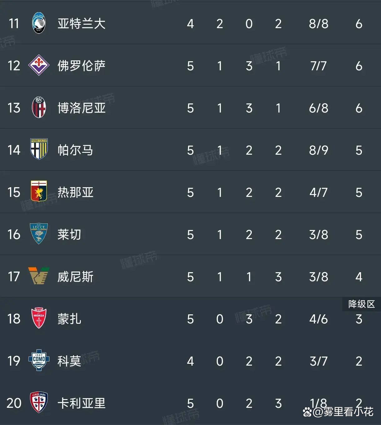Select the Parma Calcio shield icon
The width and height of the screenshot is (381, 425).
coord(39,149)
